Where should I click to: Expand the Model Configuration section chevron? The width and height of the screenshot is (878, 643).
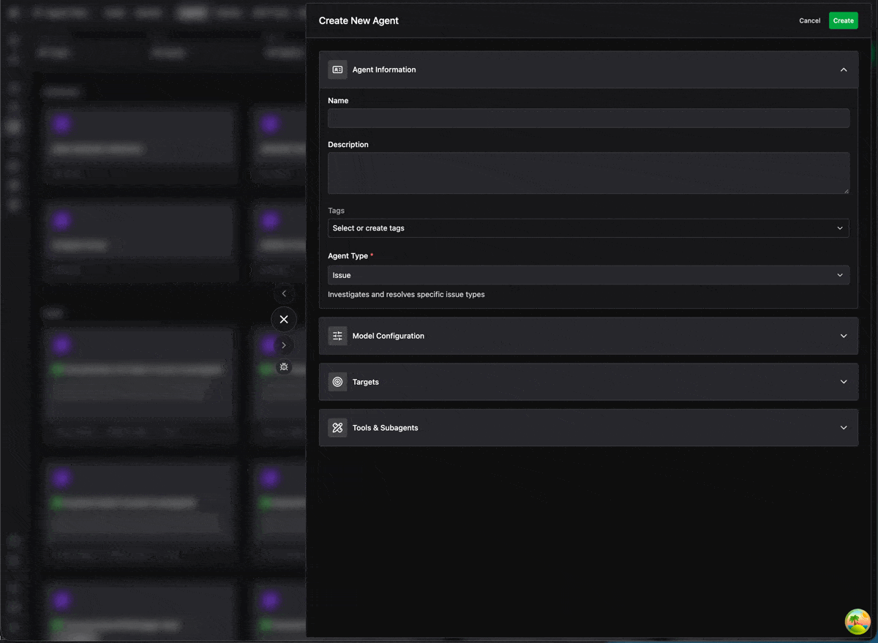844,336
